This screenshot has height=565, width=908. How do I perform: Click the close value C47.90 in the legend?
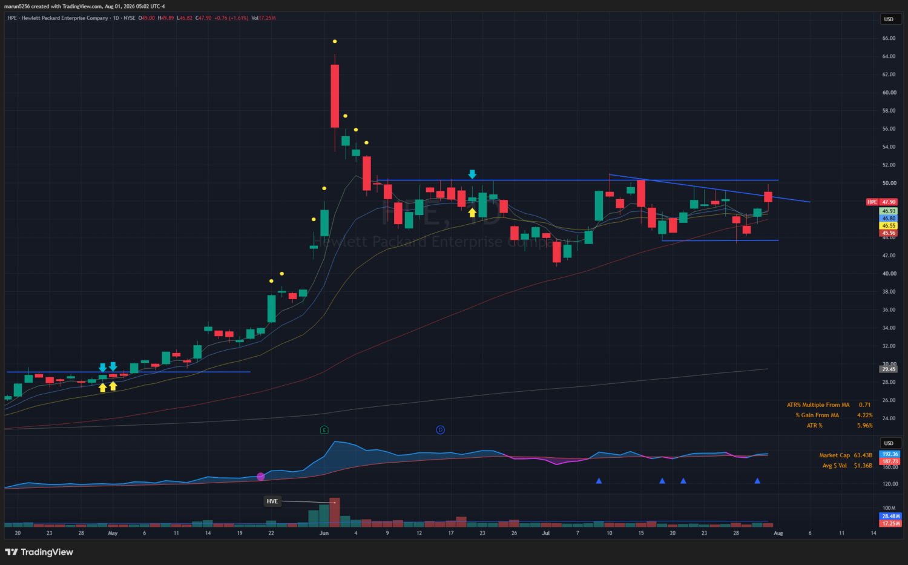tap(203, 18)
